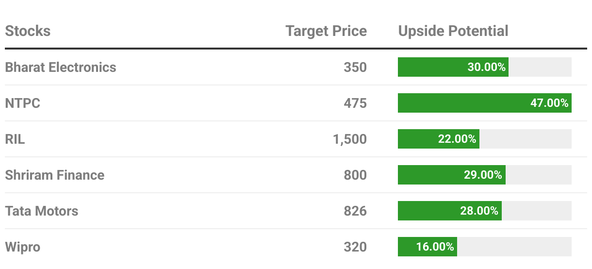This screenshot has height=269, width=592.
Task: Select the Wipro stock name
Action: pyautogui.click(x=23, y=247)
